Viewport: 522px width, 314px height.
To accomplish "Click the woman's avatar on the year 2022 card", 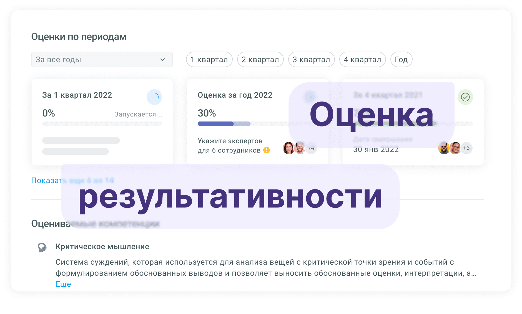I will click(288, 148).
